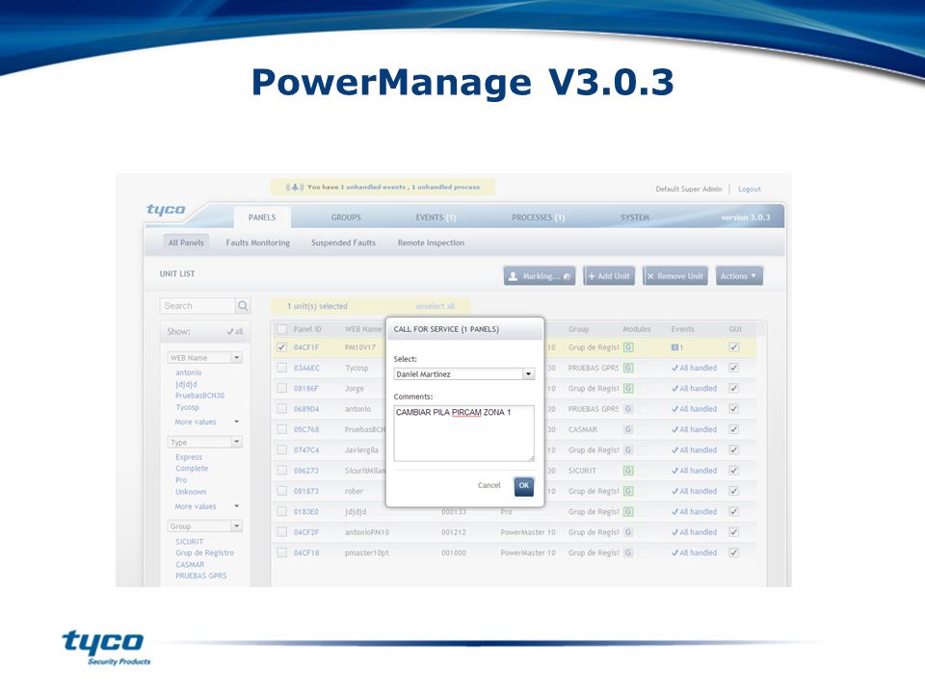The image size is (925, 693).
Task: Click the Logout link
Action: coord(750,190)
